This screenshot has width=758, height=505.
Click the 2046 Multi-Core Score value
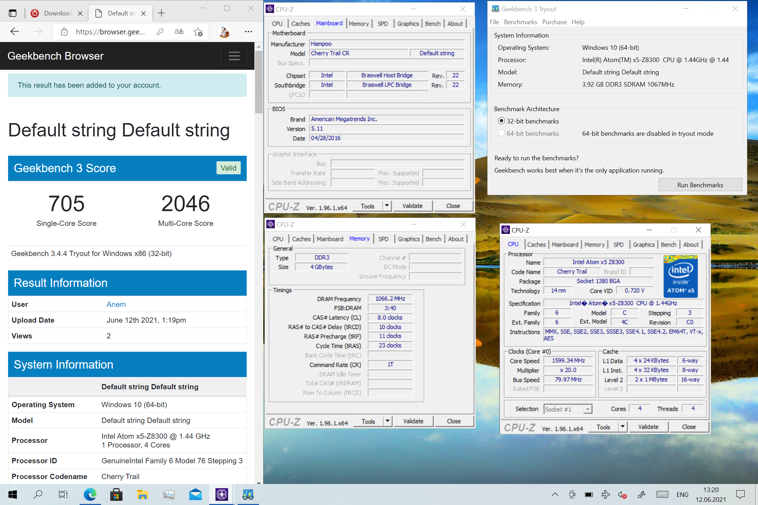click(186, 203)
